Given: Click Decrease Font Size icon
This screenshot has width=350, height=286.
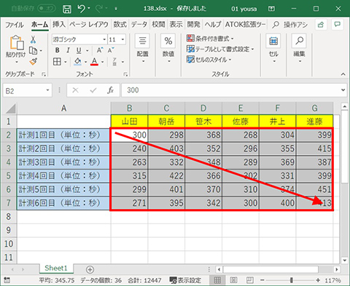Looking at the screenshot, I should tap(111, 50).
